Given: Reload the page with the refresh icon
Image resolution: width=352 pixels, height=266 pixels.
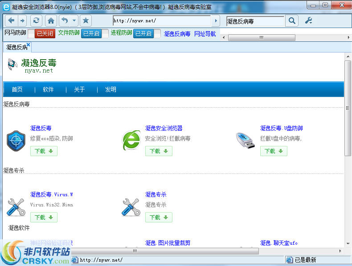Looking at the screenshot, I should [36, 21].
